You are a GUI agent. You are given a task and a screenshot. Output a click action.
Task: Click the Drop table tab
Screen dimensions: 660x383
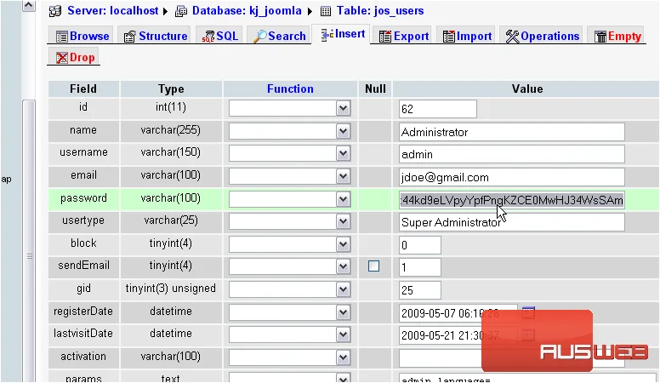[x=75, y=57]
